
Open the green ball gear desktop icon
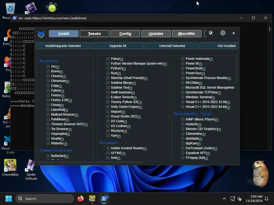pyautogui.click(x=52, y=8)
